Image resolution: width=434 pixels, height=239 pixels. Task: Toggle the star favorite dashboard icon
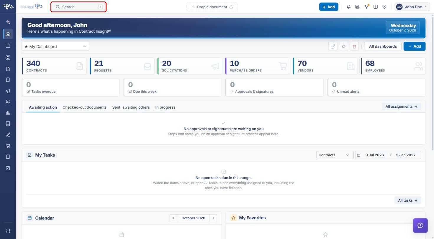pyautogui.click(x=344, y=46)
